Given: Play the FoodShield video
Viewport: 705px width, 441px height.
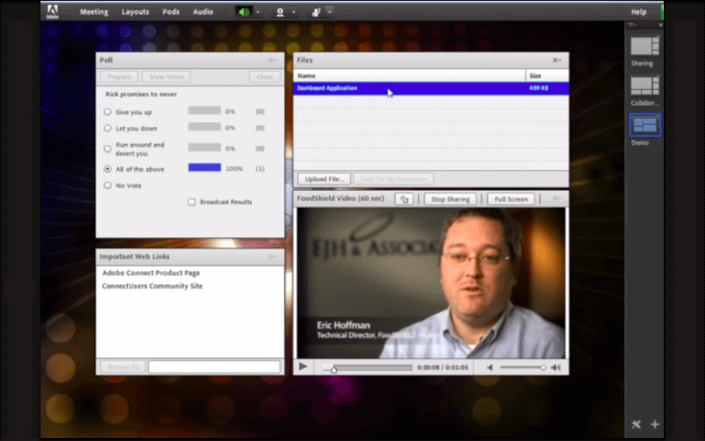Looking at the screenshot, I should click(x=303, y=367).
